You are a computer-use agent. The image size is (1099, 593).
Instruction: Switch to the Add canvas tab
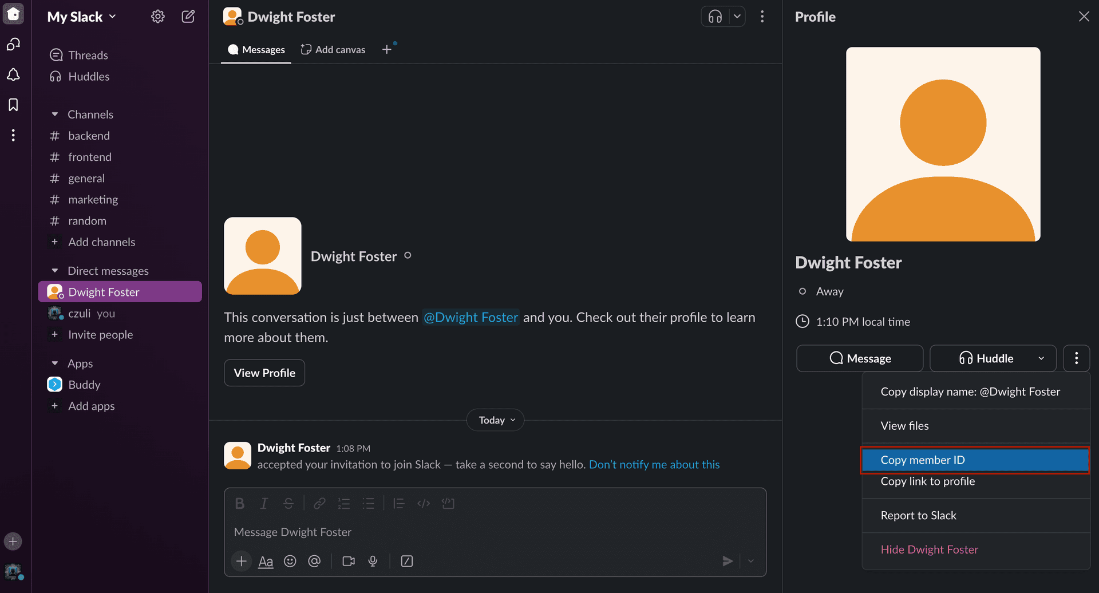[x=333, y=50]
